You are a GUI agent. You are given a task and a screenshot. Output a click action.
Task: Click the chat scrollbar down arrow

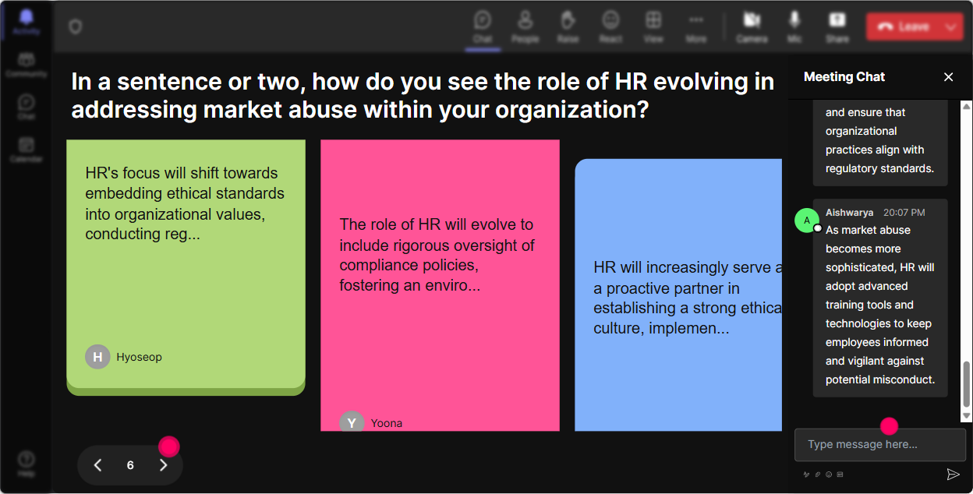point(967,417)
